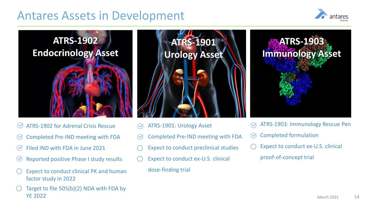Image resolution: width=368 pixels, height=207 pixels.
Task: Select the circle beside ex-U.S. dose-finding trial item
Action: click(140, 159)
